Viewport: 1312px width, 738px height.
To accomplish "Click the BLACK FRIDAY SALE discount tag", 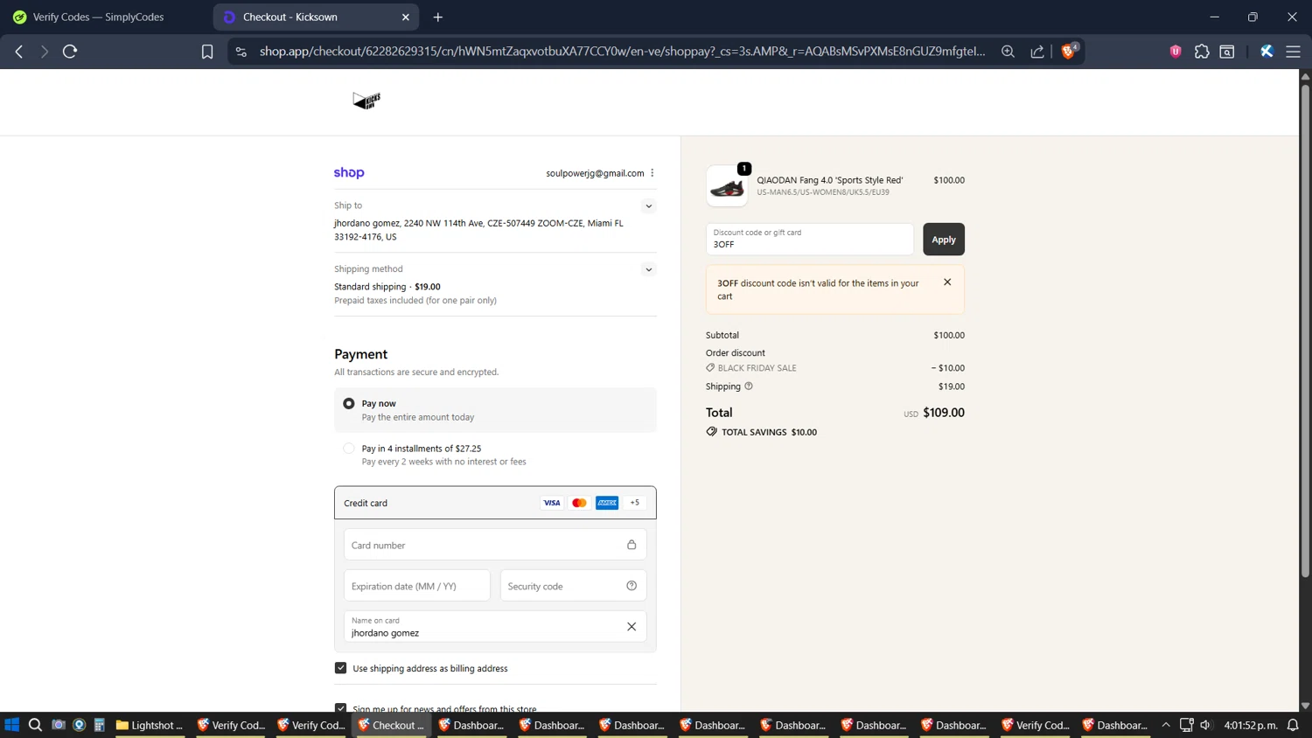I will point(751,368).
